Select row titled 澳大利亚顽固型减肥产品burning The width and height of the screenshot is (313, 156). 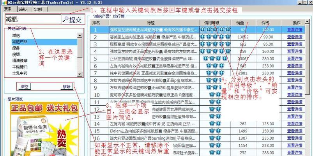point(154,138)
